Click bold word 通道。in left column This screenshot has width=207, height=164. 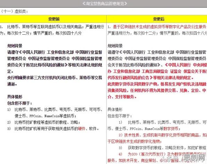coord(12,84)
